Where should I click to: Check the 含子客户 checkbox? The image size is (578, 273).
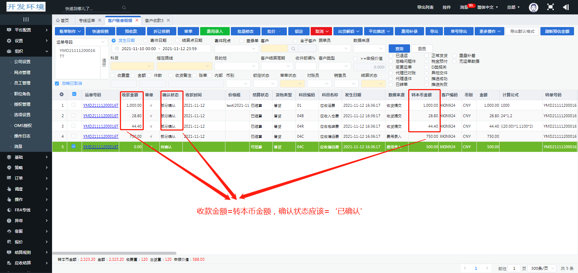[295, 41]
